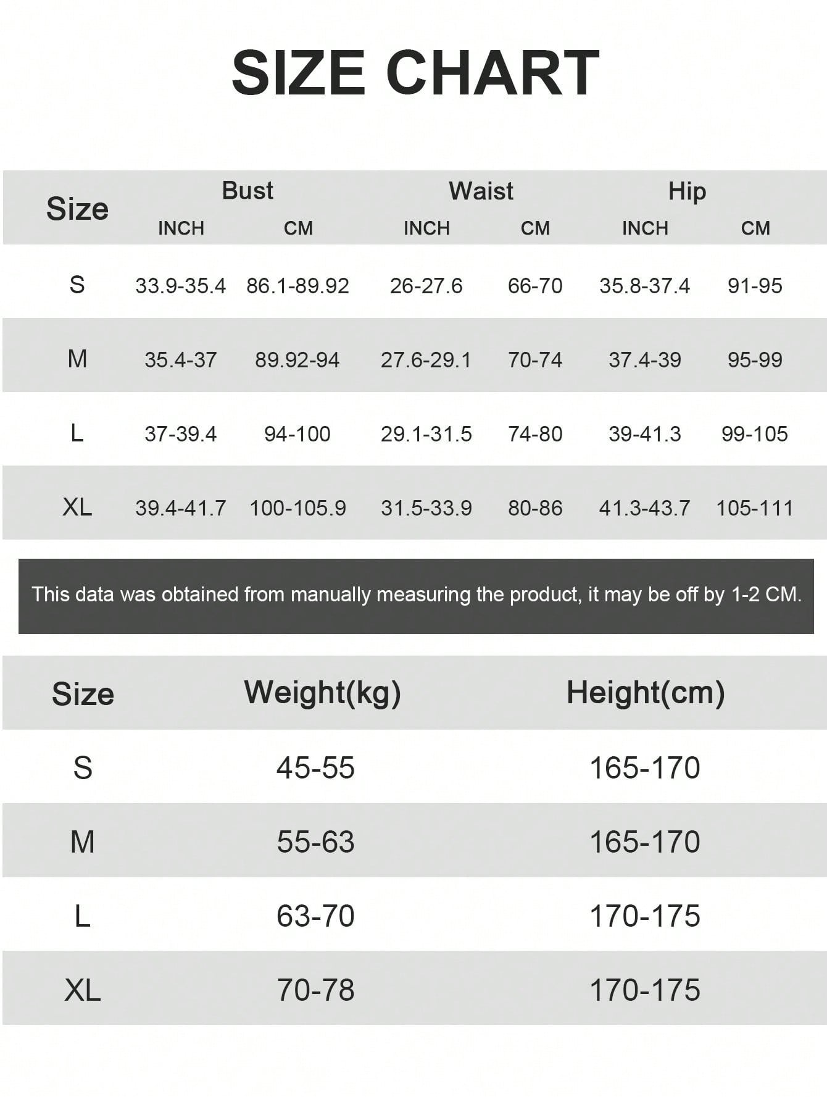827x1102 pixels.
Task: Click bust inch value 33.9-35.4
Action: coord(181,286)
